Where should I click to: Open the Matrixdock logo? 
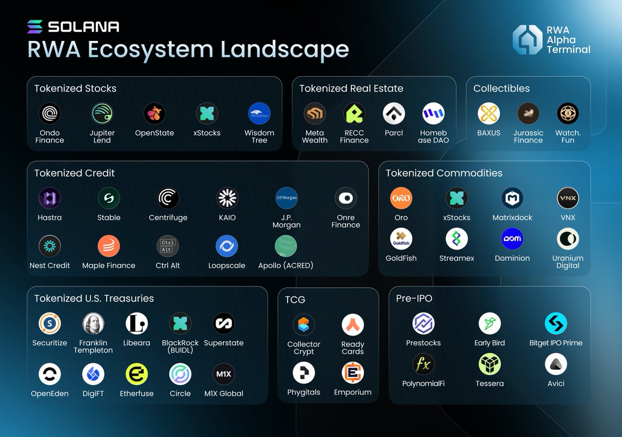[x=512, y=198]
